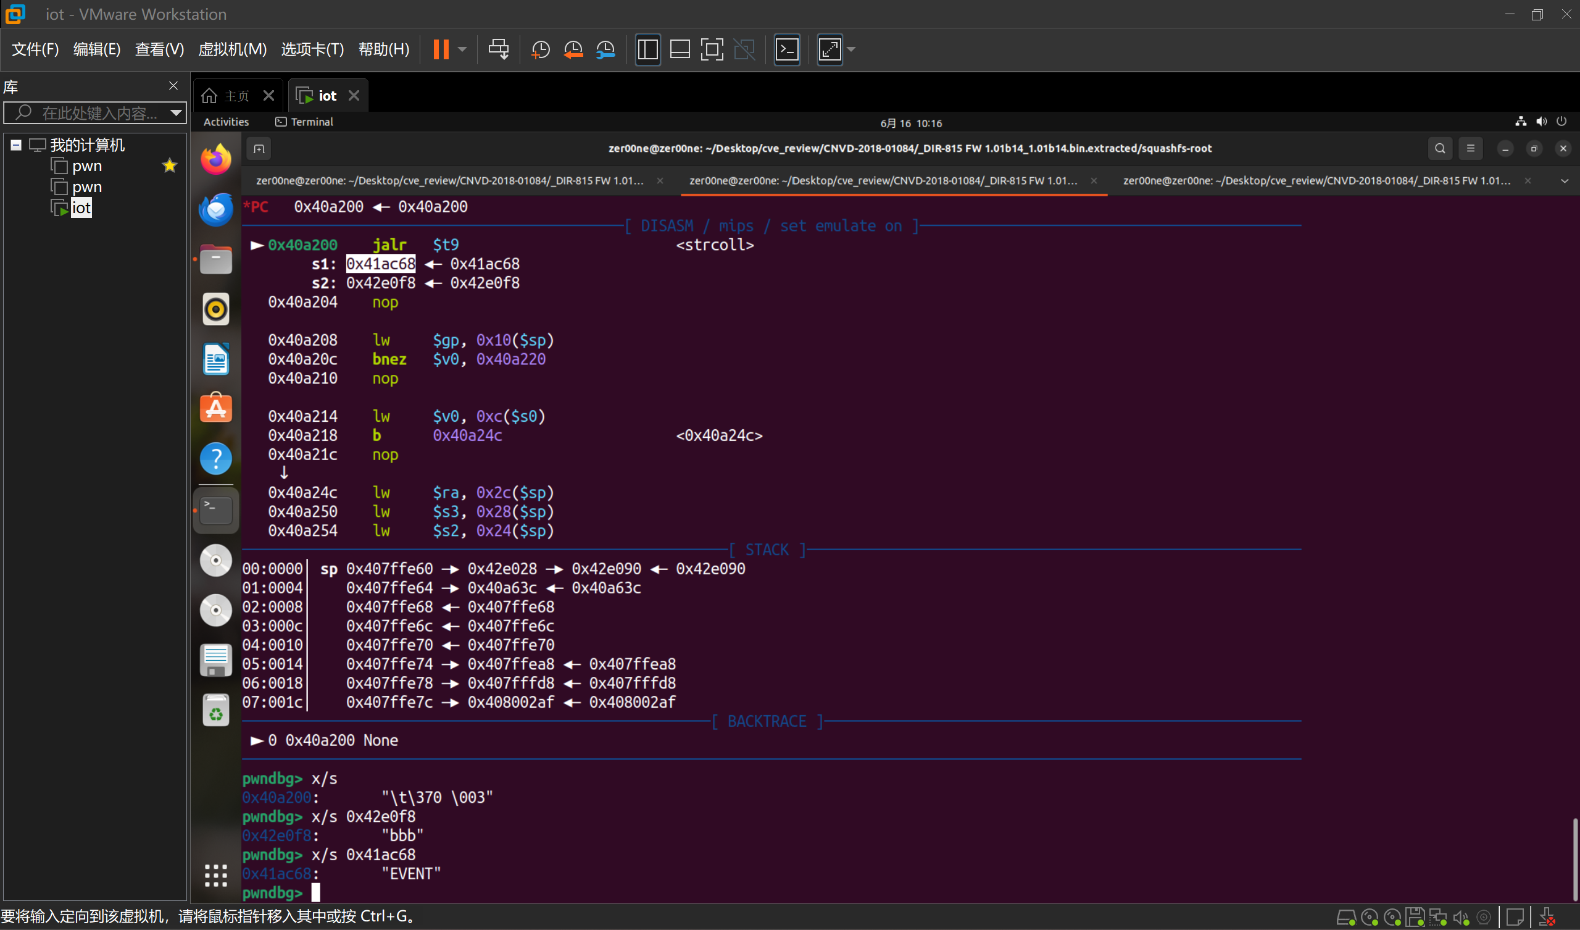
Task: Open Help from the dock
Action: [x=215, y=459]
